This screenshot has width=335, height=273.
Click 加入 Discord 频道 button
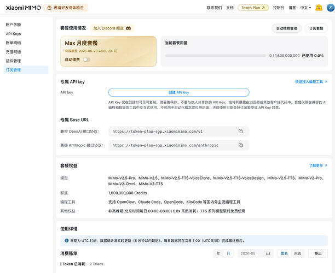click(112, 28)
